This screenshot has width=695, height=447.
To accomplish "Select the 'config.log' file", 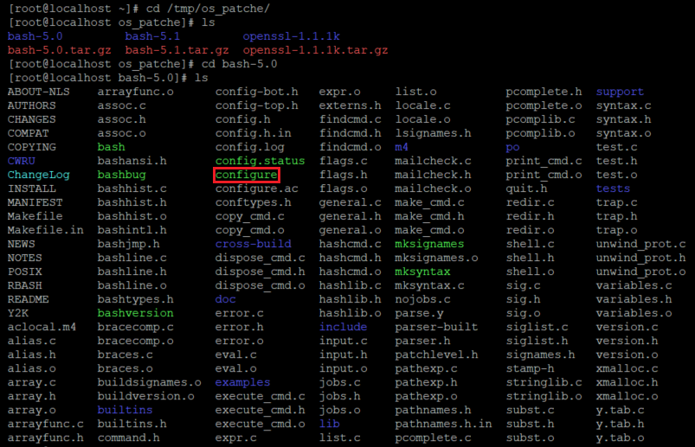I will pyautogui.click(x=249, y=147).
